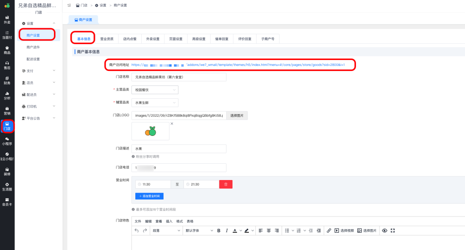Click the 添加营业时间 button
Viewport: 465px width, 250px height.
coord(149,196)
